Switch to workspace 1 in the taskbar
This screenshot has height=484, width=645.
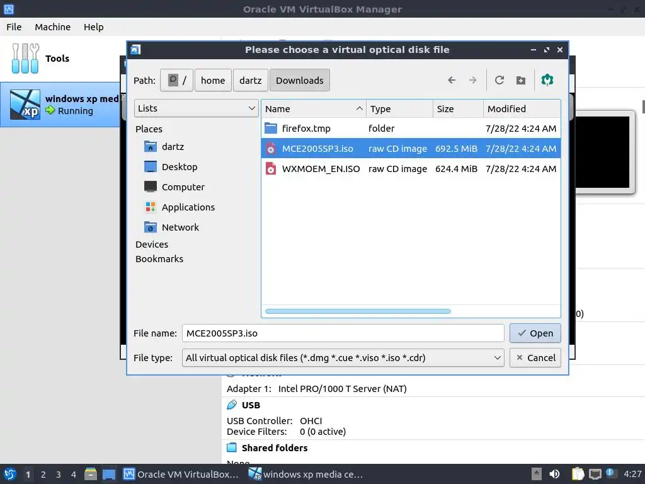tap(28, 475)
